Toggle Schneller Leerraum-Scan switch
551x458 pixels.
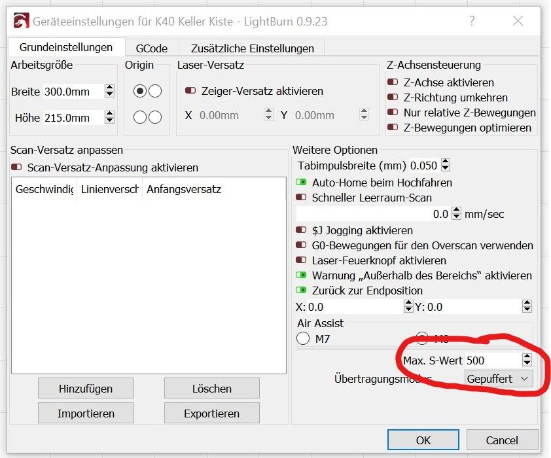pyautogui.click(x=301, y=198)
